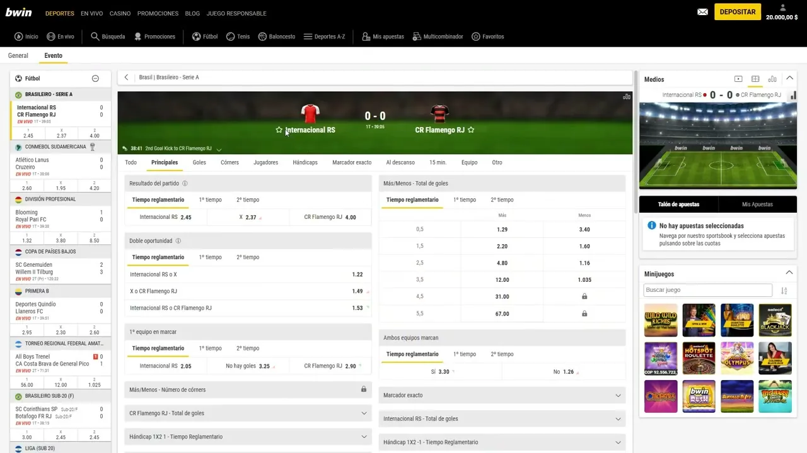The width and height of the screenshot is (807, 453).
Task: Select 1º tiempo under Doble oportunidad
Action: 211,257
